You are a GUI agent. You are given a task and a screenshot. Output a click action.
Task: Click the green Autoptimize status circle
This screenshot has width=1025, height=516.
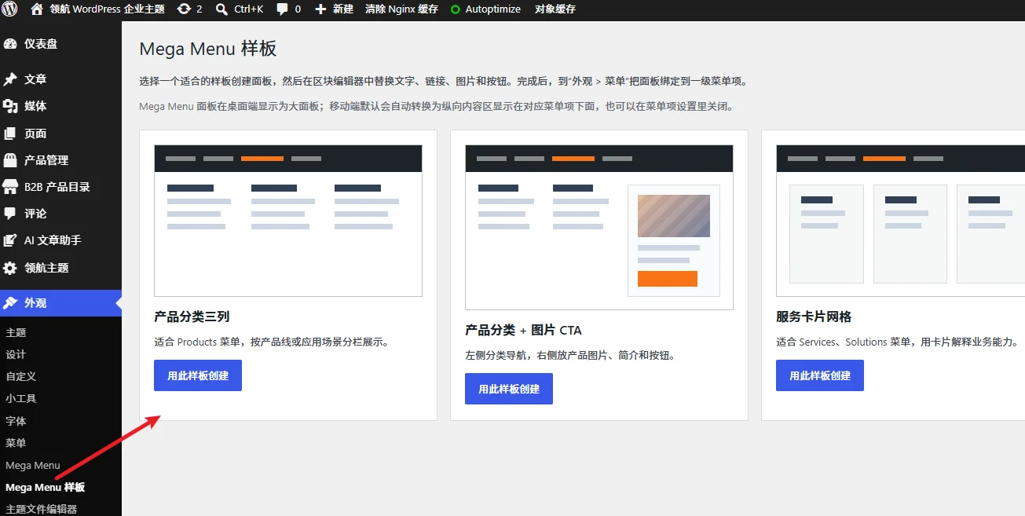456,9
